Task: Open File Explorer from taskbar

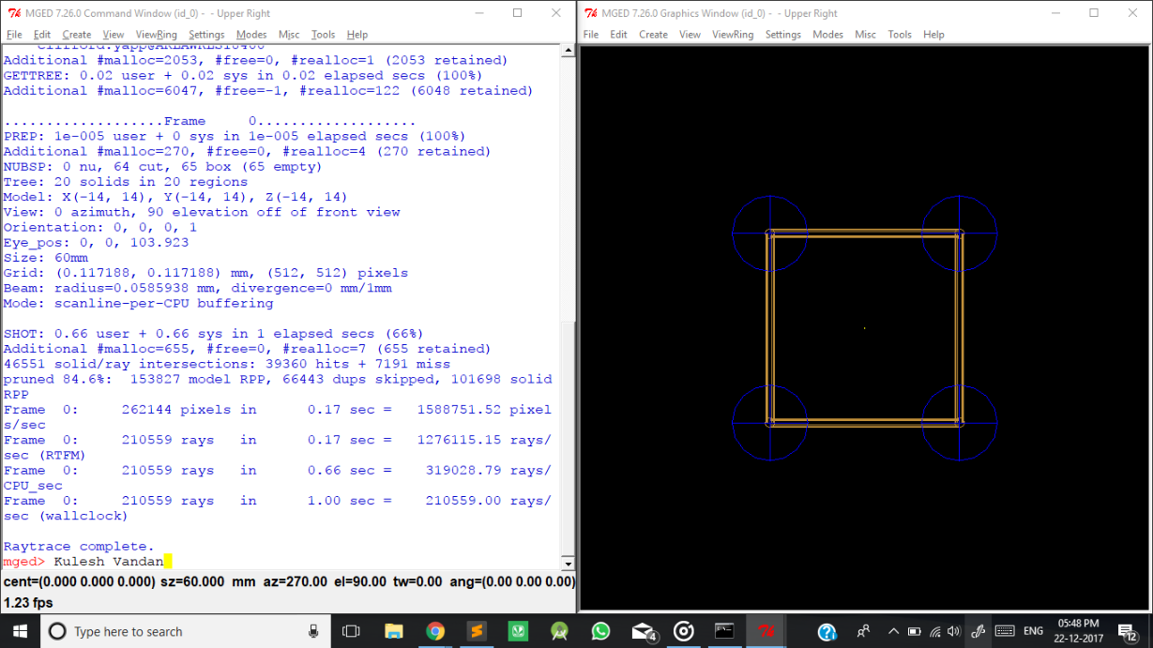Action: pos(394,631)
